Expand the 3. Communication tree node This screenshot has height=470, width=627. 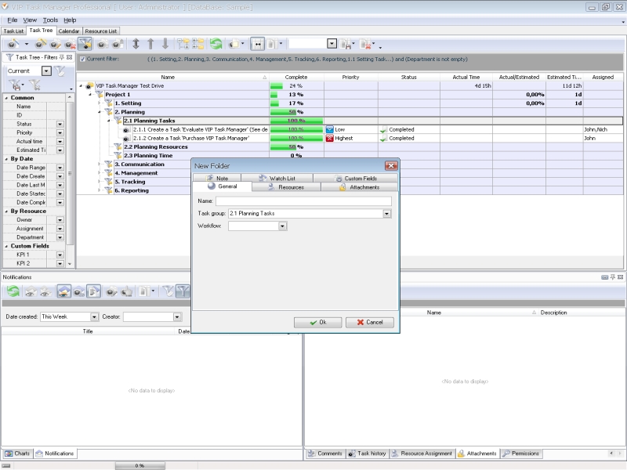(100, 164)
